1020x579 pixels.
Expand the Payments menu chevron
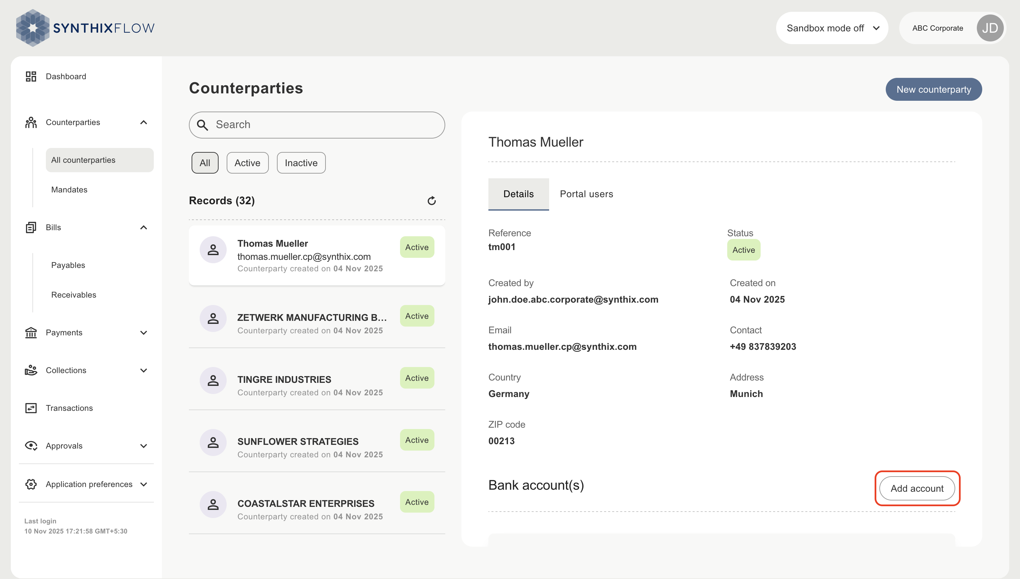(144, 332)
